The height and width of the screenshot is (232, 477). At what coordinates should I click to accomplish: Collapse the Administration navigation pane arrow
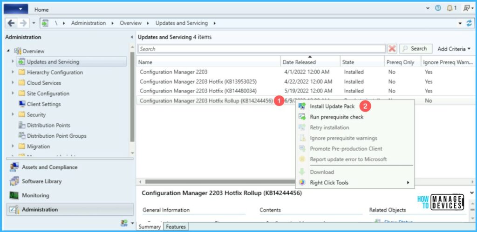click(x=132, y=37)
